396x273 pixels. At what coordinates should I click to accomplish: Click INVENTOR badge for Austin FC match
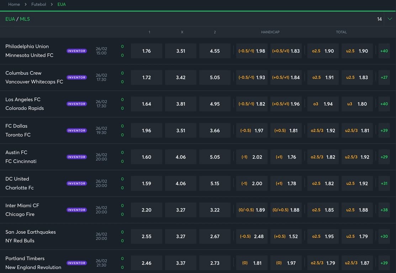[76, 157]
